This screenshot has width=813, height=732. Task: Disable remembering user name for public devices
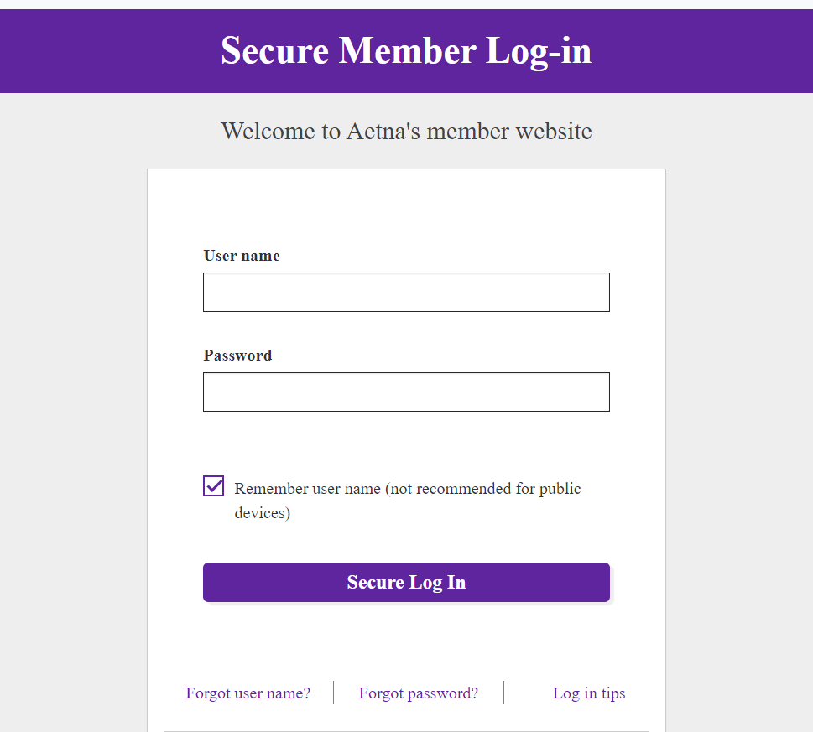click(x=212, y=485)
